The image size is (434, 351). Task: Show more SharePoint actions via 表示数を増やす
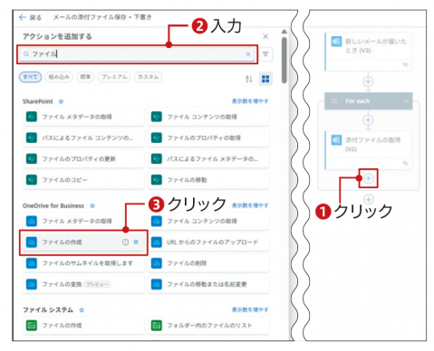(x=250, y=101)
